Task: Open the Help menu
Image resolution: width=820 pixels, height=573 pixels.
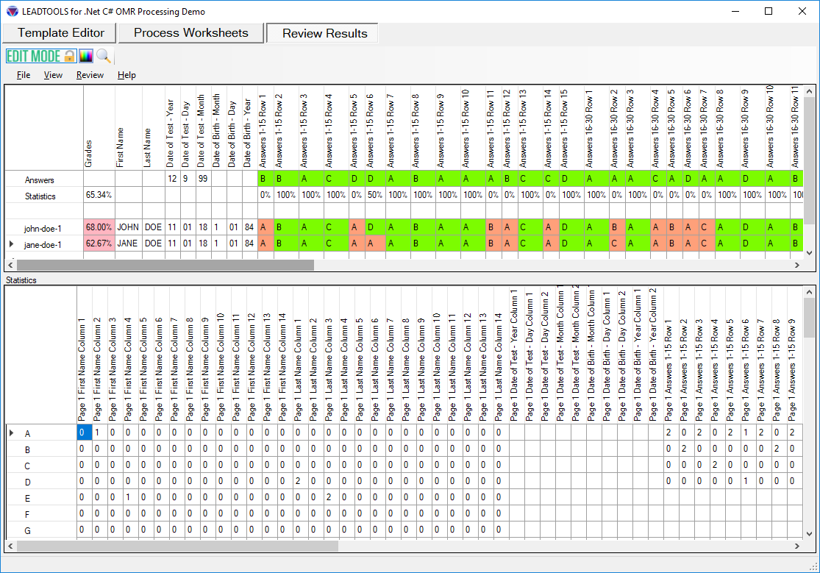Action: pyautogui.click(x=126, y=75)
